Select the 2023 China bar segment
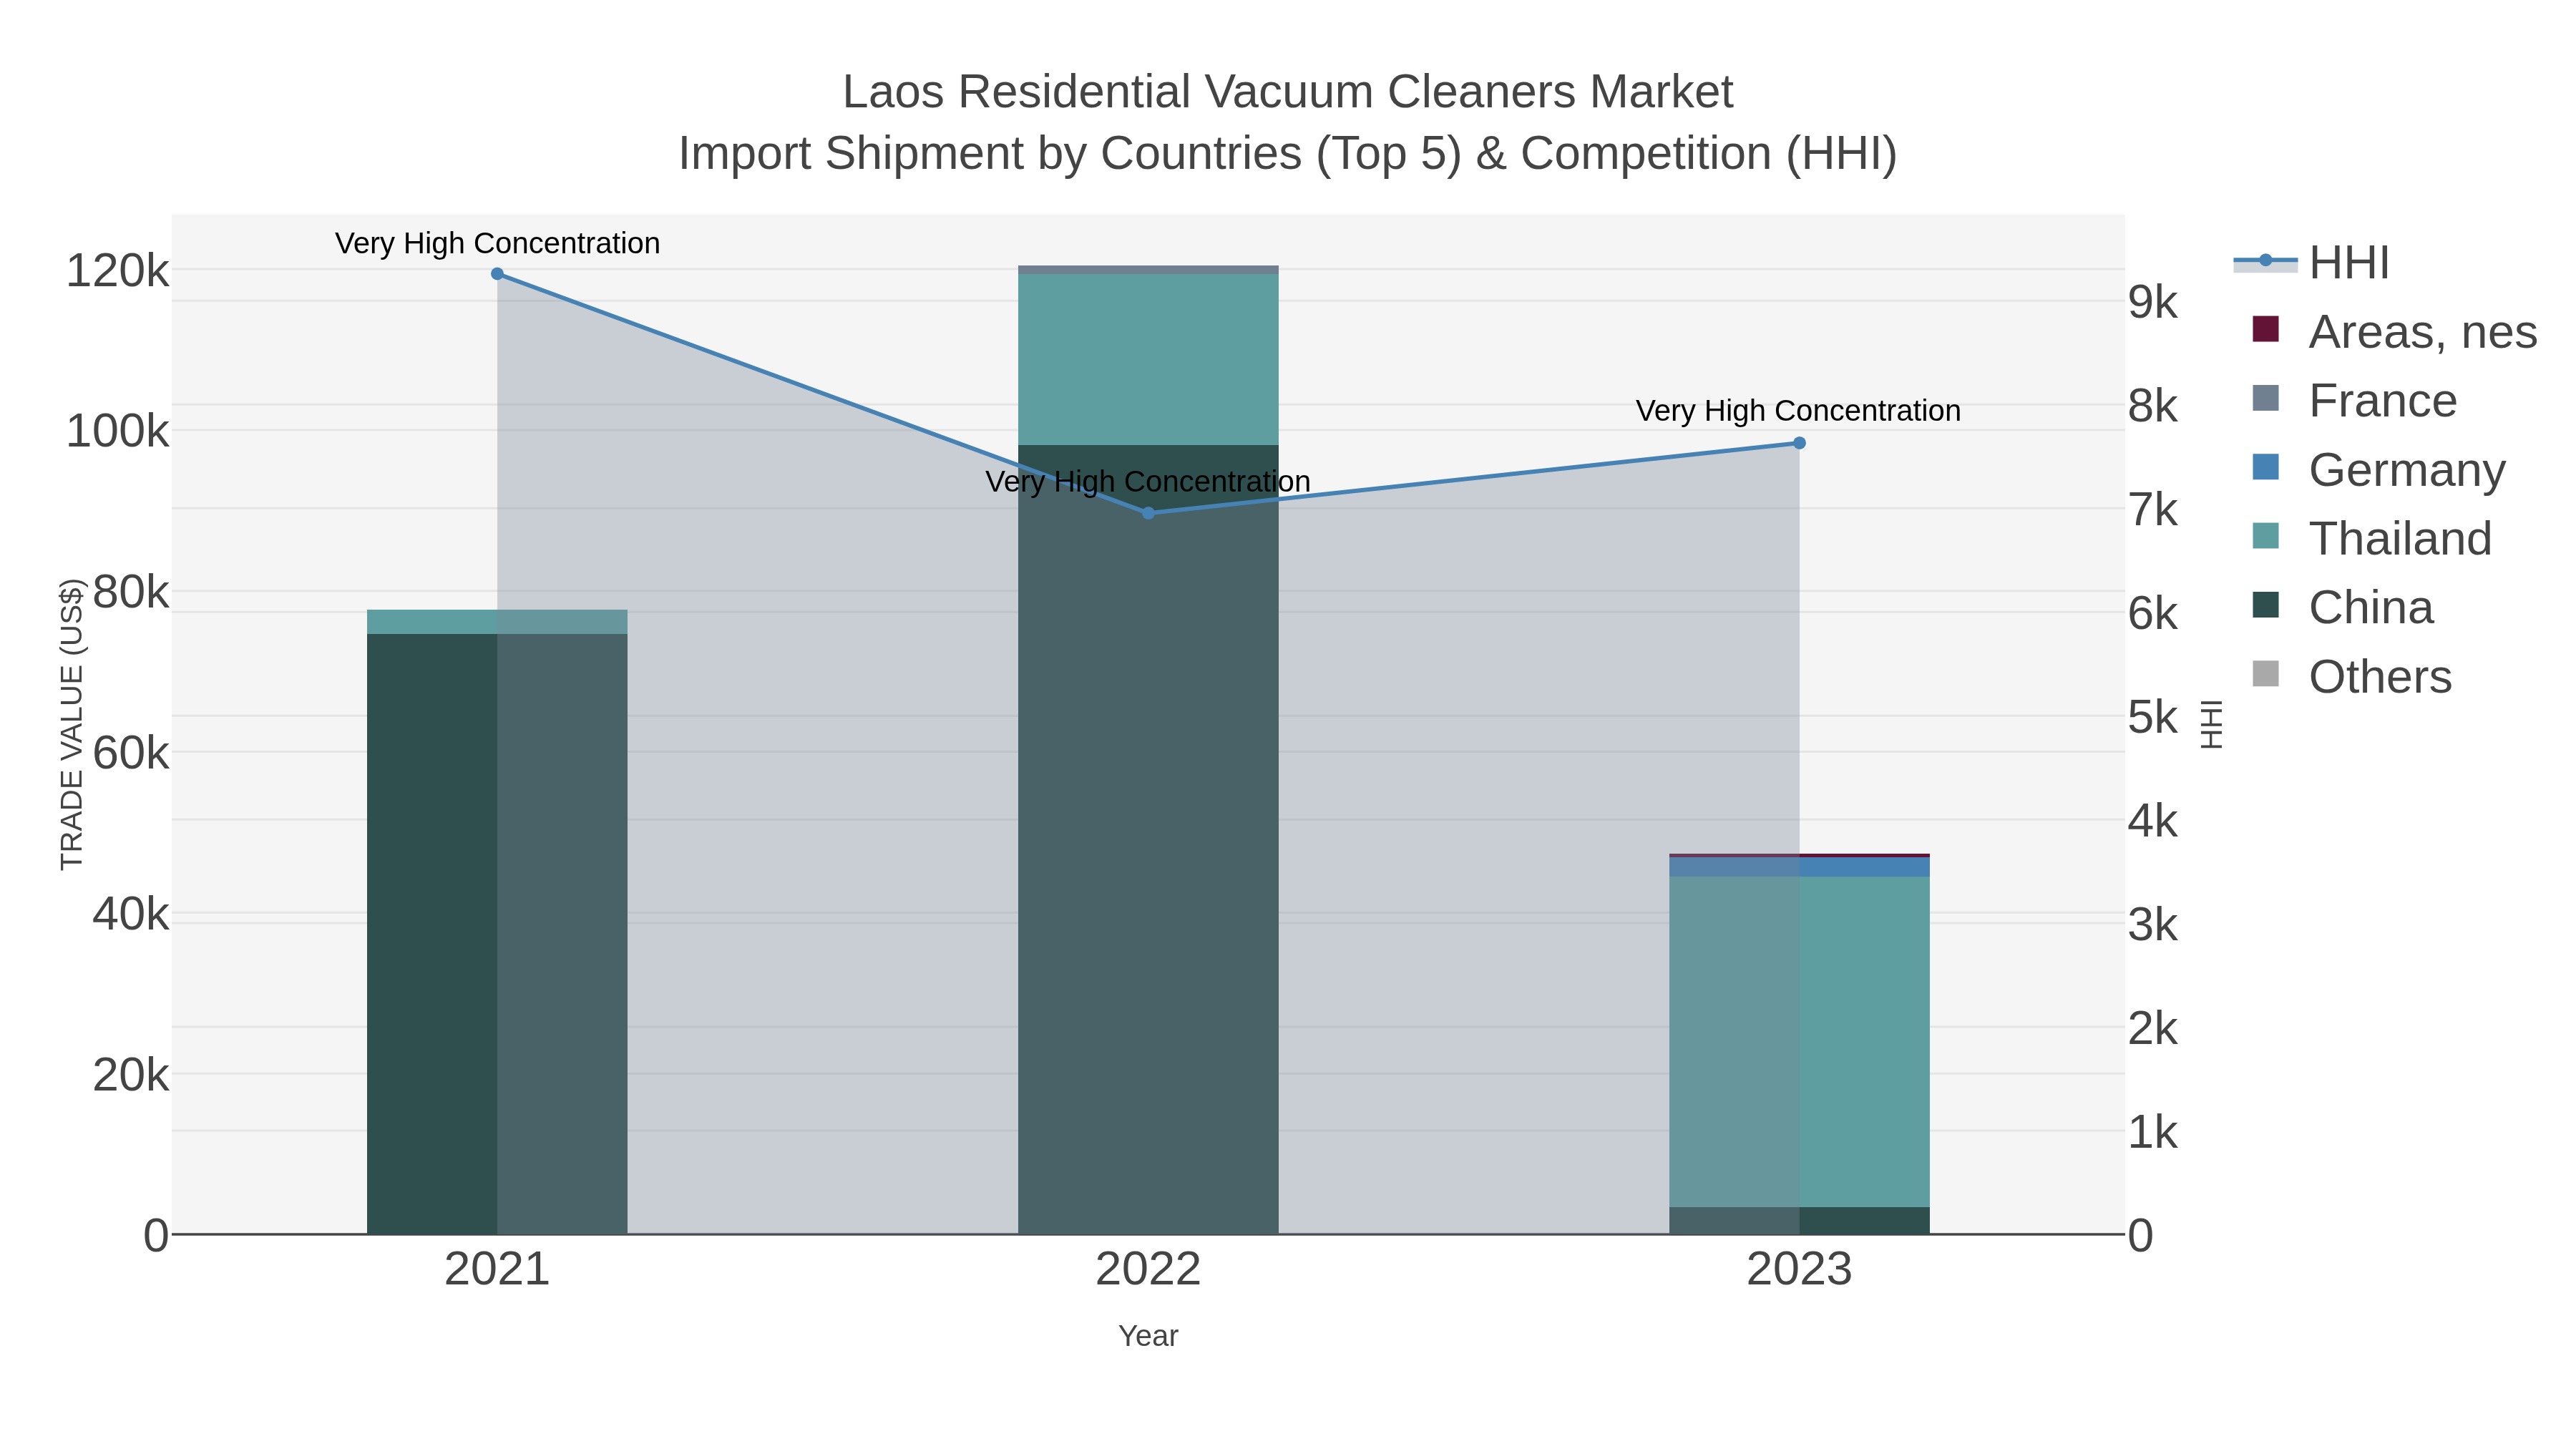The height and width of the screenshot is (1449, 2576). (1799, 1221)
